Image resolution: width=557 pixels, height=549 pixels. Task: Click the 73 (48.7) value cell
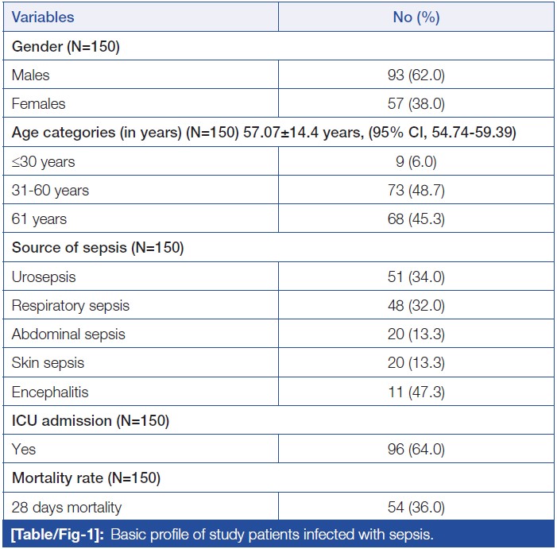[x=416, y=191]
